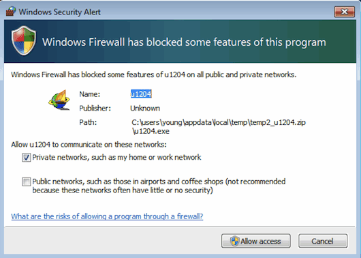Click the Path label

88,122
